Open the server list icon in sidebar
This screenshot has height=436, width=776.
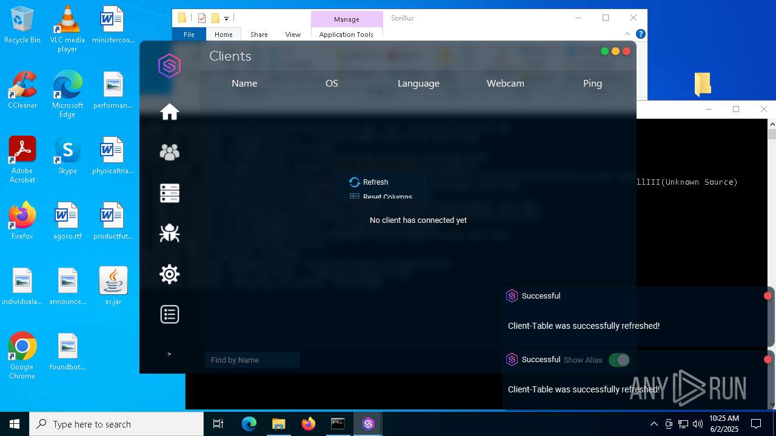tap(170, 193)
